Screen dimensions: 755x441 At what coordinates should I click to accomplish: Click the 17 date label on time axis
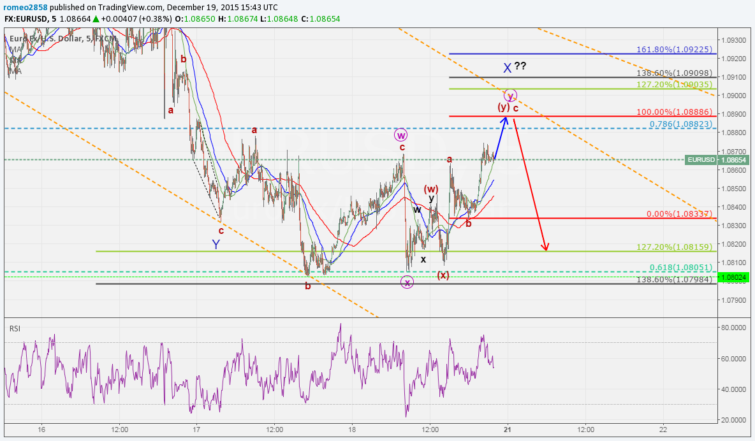click(196, 430)
